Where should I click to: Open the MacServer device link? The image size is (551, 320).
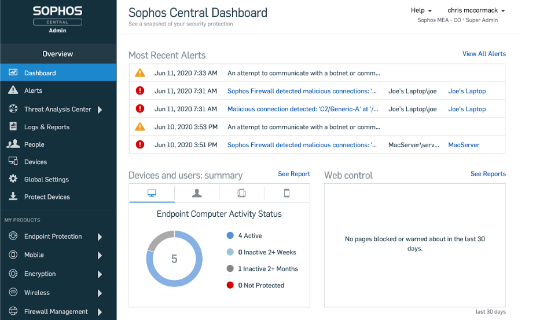click(464, 145)
